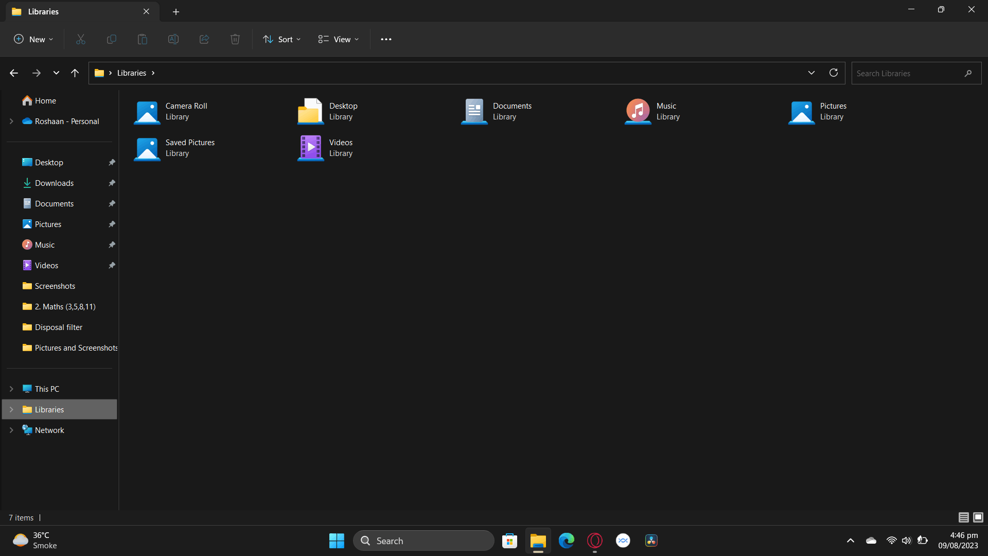Screen dimensions: 988x556
Task: Click the Delete trash can icon
Action: [x=235, y=39]
